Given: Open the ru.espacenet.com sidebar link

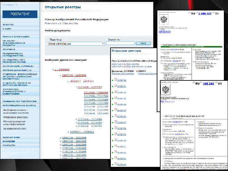Looking at the screenshot, I should (15, 129).
